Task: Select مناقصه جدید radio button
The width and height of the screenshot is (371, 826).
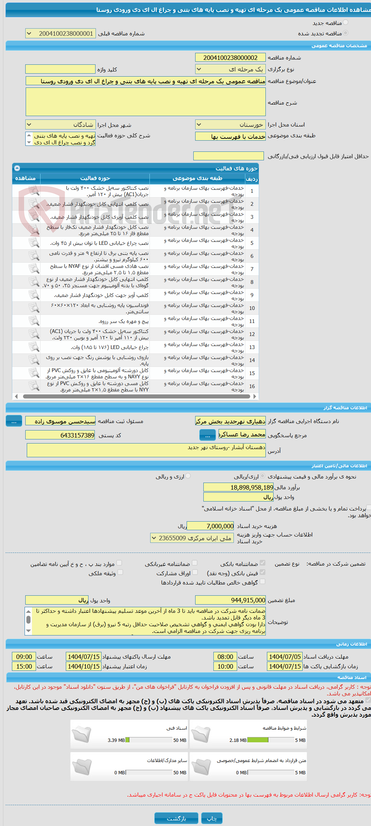Action: pos(346,23)
